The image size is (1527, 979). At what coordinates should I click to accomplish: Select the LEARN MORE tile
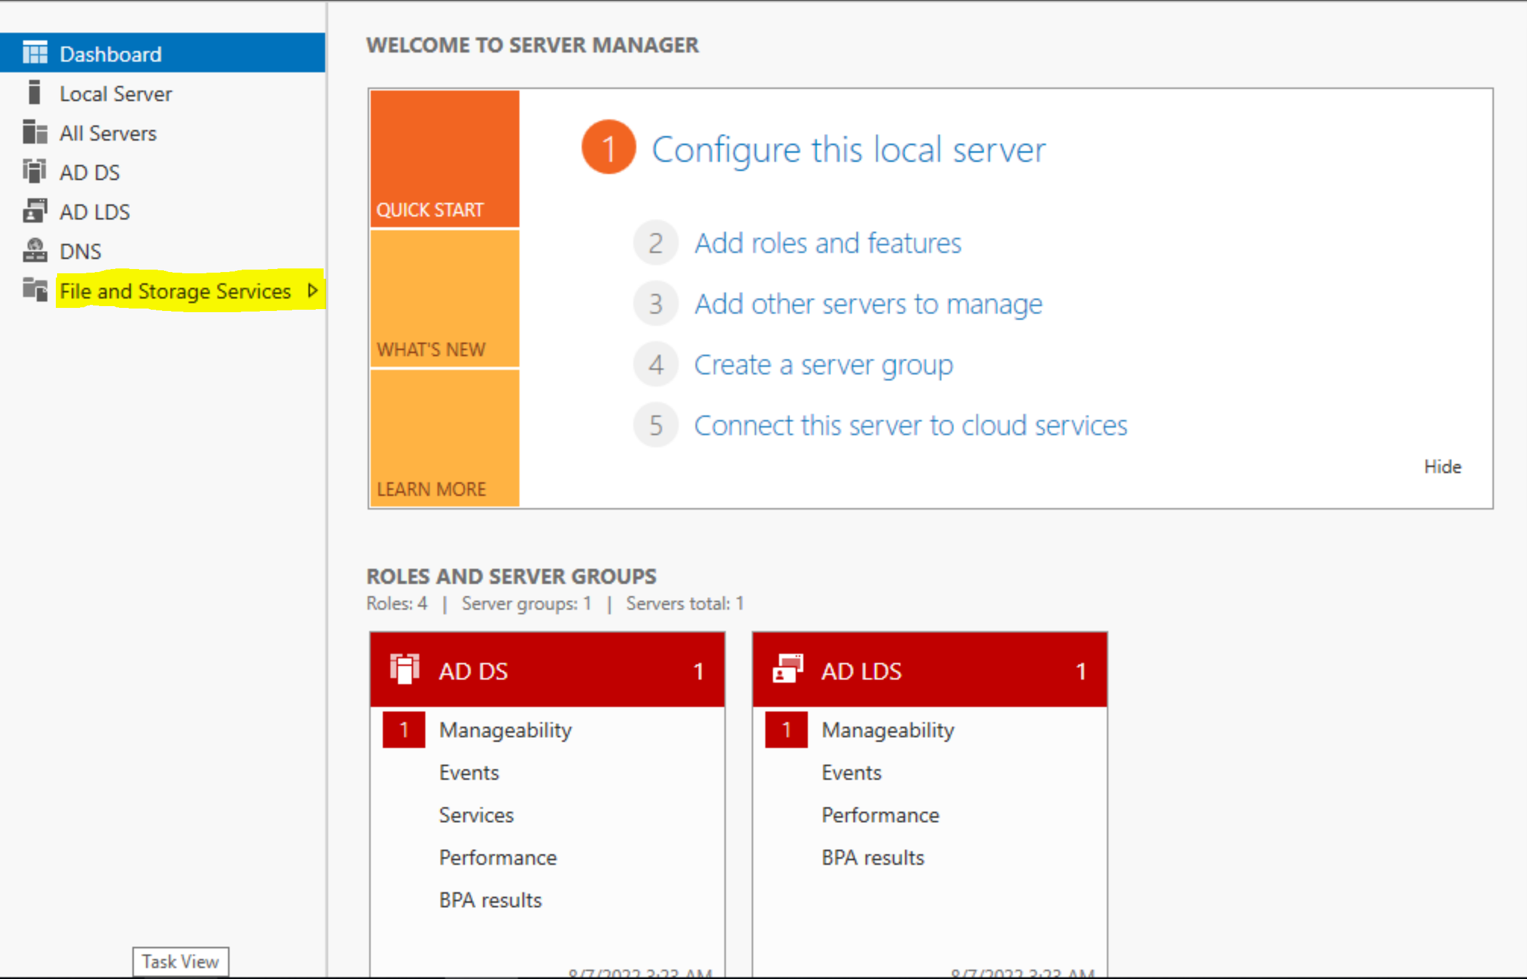(445, 438)
